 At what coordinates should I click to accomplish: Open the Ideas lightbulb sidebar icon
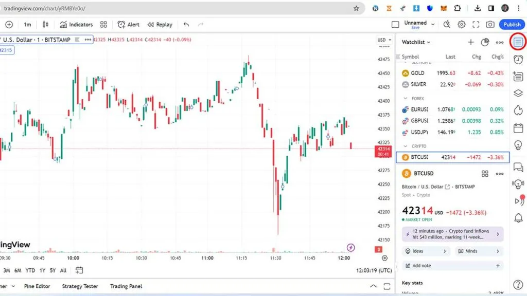[x=518, y=145]
